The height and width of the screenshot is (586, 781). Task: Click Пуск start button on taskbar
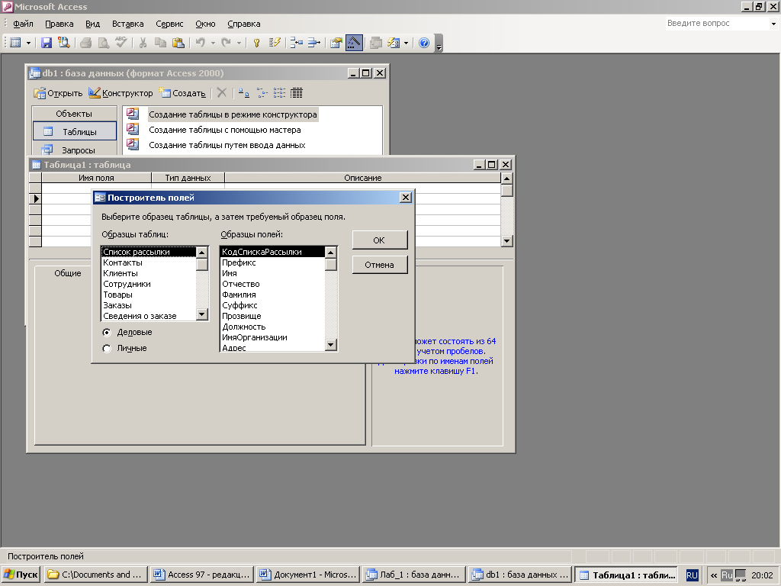(x=21, y=575)
